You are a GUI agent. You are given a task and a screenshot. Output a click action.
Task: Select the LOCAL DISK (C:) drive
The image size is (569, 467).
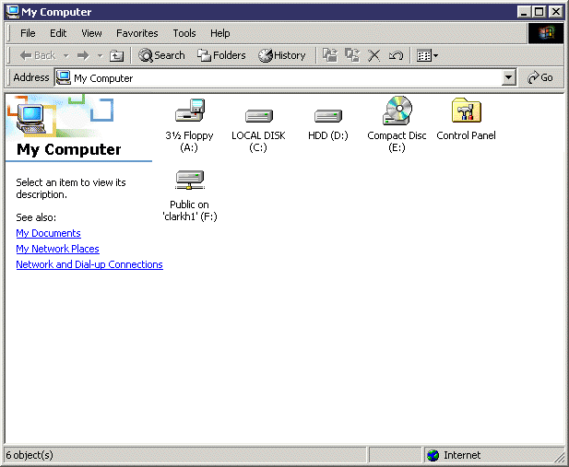[x=258, y=115]
